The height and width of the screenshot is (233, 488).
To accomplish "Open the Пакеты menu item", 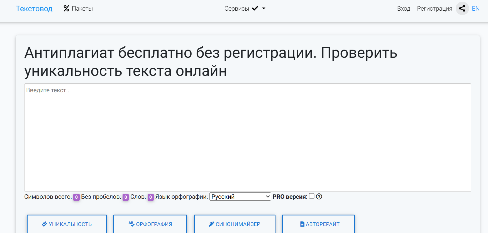I will coord(82,9).
